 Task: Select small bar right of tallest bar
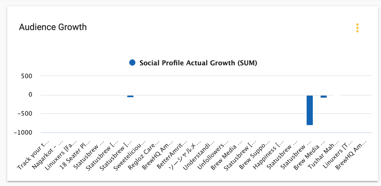pos(323,96)
